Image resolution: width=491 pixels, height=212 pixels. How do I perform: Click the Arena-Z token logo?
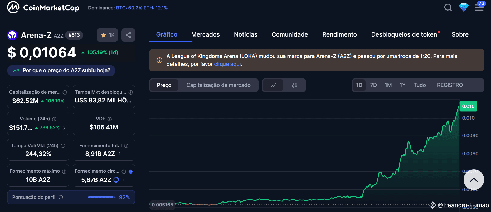click(12, 35)
